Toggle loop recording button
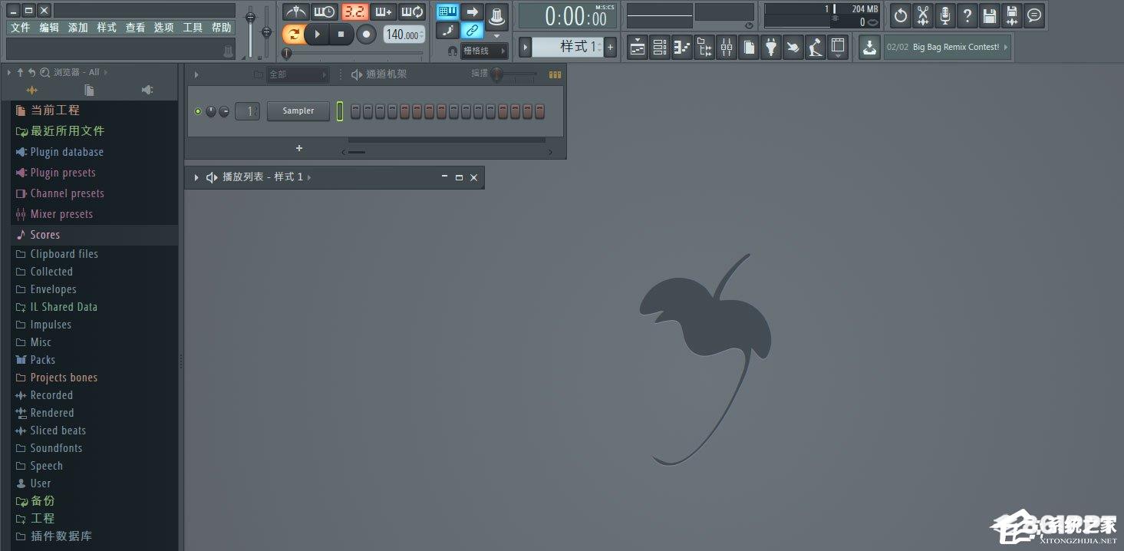 pos(413,12)
